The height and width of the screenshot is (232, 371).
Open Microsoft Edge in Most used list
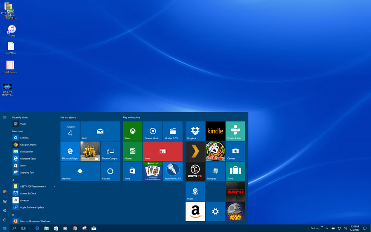(34, 159)
